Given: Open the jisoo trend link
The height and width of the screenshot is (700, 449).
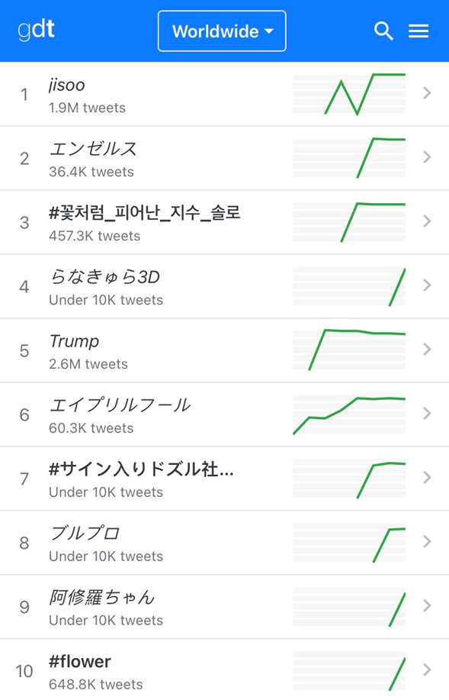Looking at the screenshot, I should (67, 85).
